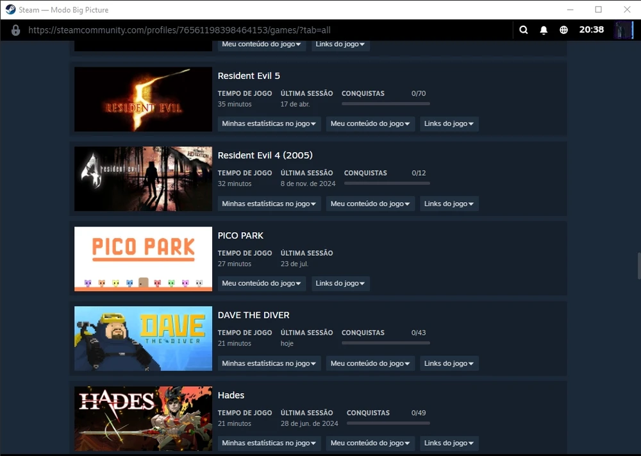Image resolution: width=641 pixels, height=456 pixels.
Task: Open the Resident Evil 5 game thumbnail
Action: tap(143, 99)
